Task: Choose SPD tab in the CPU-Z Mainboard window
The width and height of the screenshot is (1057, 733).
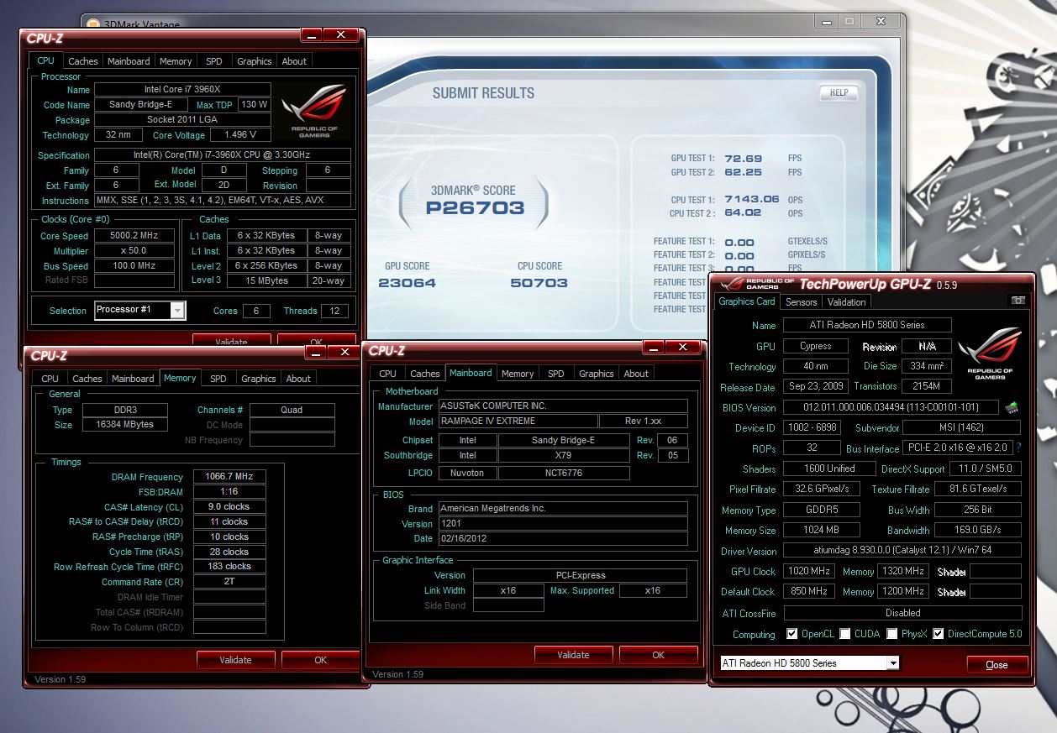Action: 556,374
